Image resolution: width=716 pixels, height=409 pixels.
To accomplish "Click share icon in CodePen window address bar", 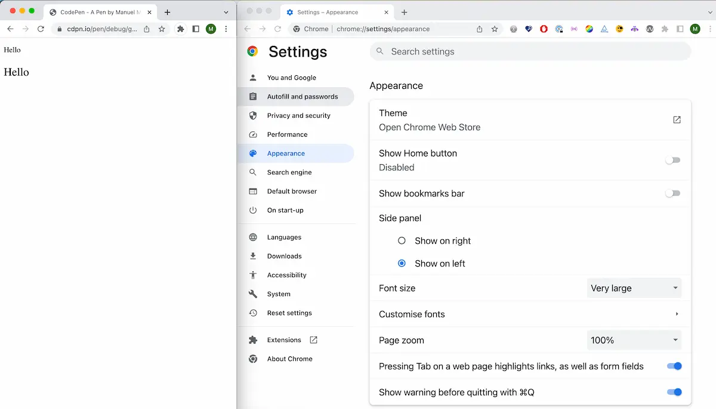I will click(147, 29).
